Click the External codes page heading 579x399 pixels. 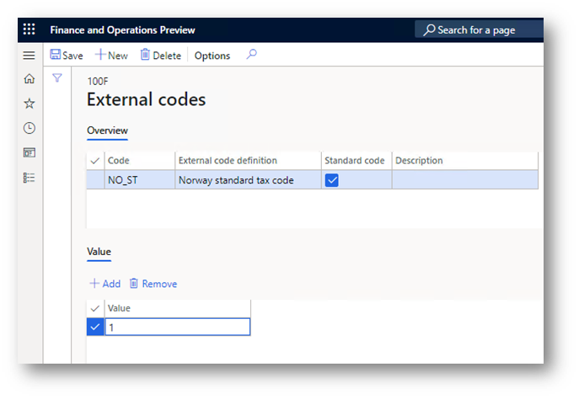coord(147,99)
